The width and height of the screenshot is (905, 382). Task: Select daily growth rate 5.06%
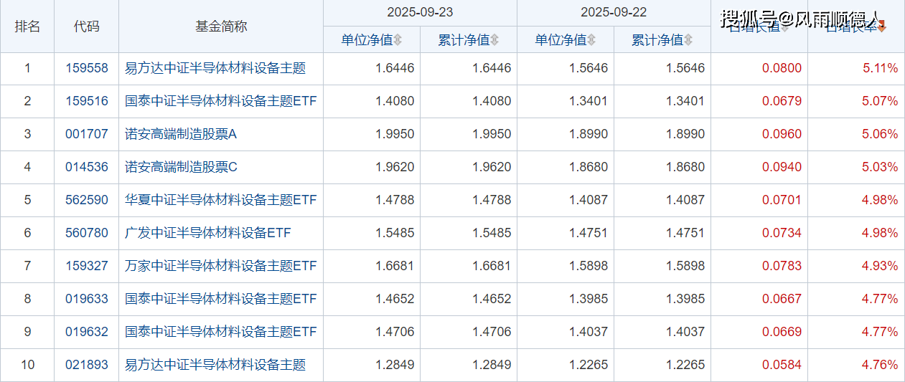(880, 134)
